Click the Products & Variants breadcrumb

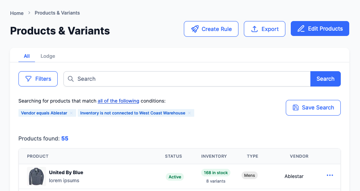coord(57,13)
